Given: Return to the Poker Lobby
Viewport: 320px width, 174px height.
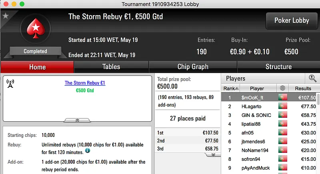Looking at the screenshot, I should tap(292, 20).
